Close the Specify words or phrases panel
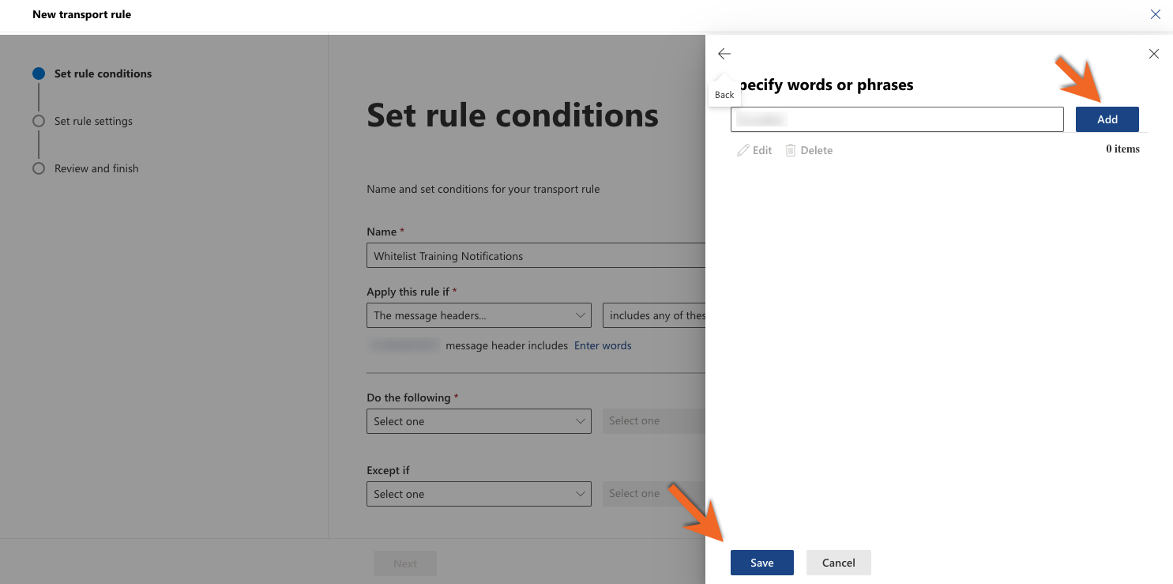The image size is (1173, 584). point(1154,54)
